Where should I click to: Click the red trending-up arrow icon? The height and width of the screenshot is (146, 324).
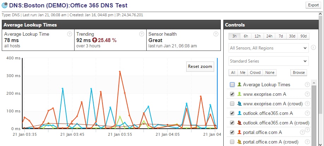point(95,40)
